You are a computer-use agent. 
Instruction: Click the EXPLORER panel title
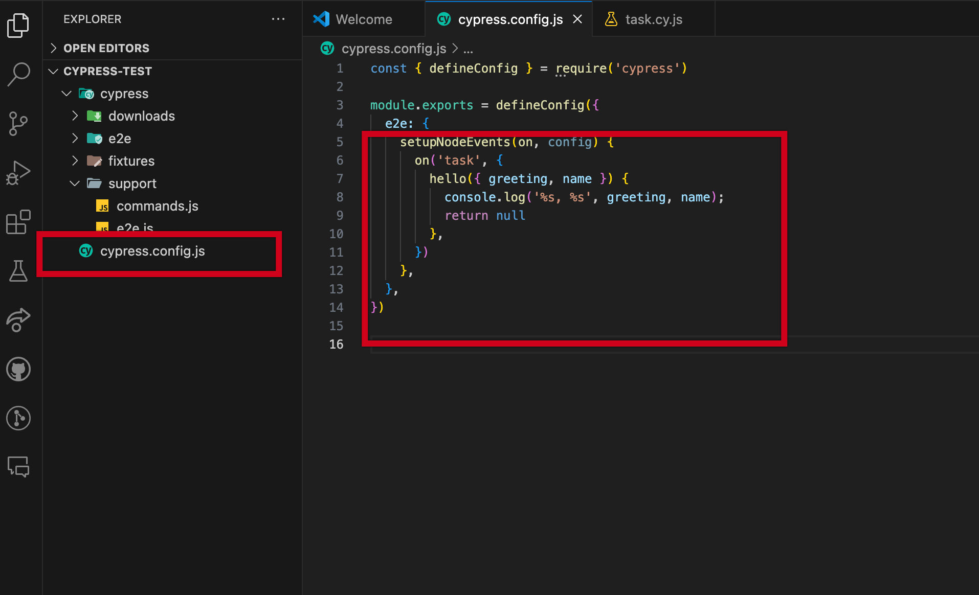(x=92, y=19)
